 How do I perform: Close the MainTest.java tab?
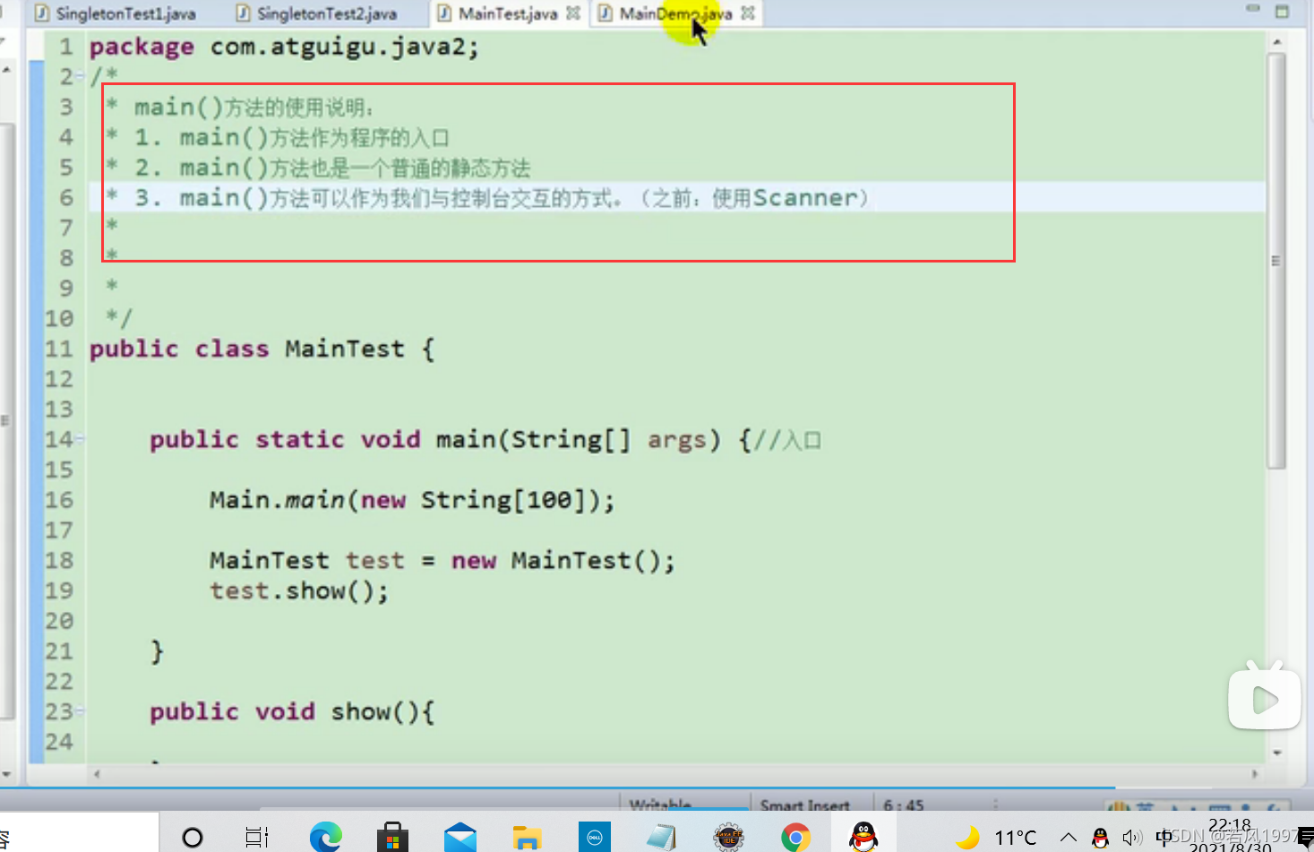[573, 13]
